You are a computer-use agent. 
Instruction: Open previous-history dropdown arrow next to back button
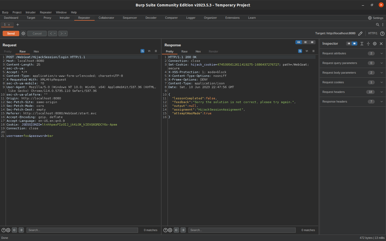[55, 33]
